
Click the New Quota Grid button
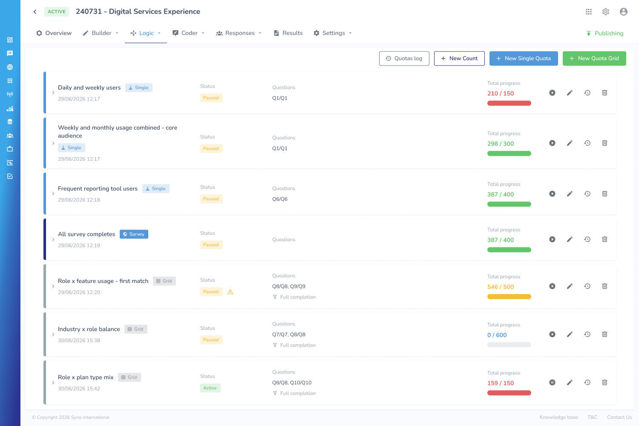pos(594,58)
